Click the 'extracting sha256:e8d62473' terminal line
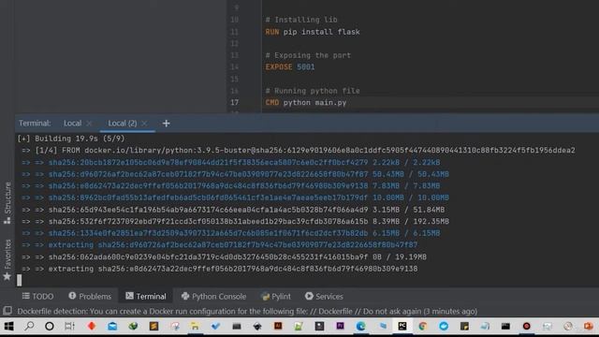Image resolution: width=599 pixels, height=337 pixels. click(x=220, y=269)
